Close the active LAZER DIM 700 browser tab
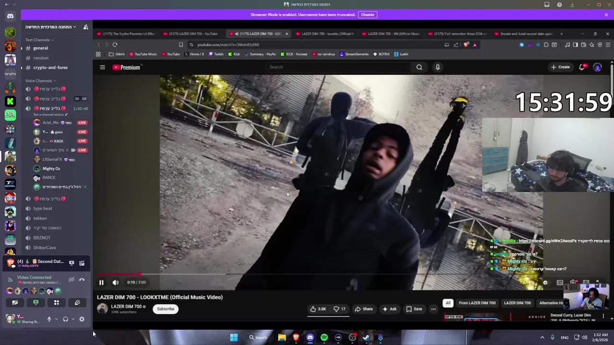 coord(286,34)
